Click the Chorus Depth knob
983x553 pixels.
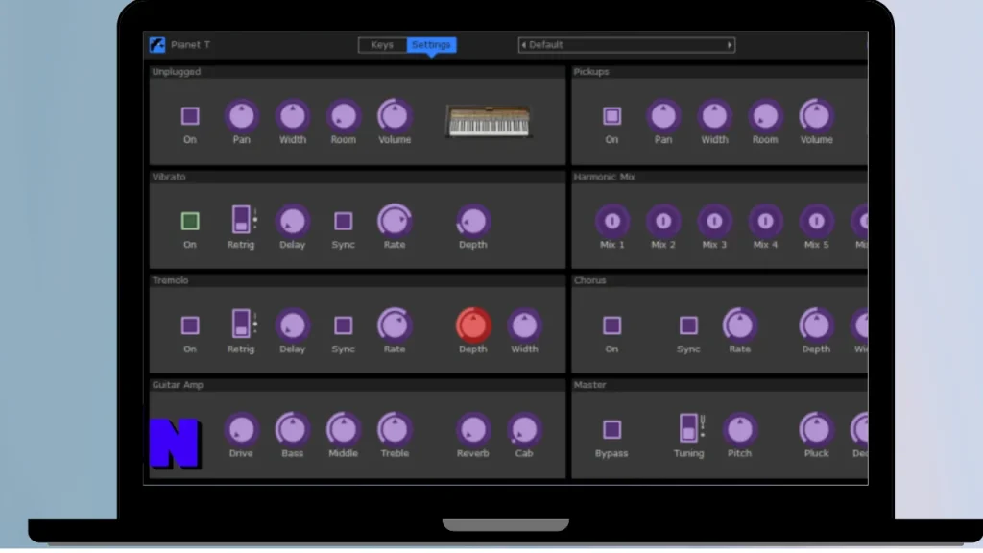click(816, 325)
